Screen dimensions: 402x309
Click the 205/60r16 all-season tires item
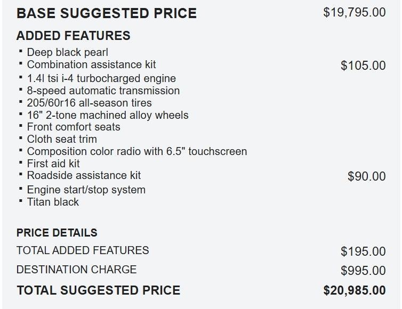pos(89,103)
